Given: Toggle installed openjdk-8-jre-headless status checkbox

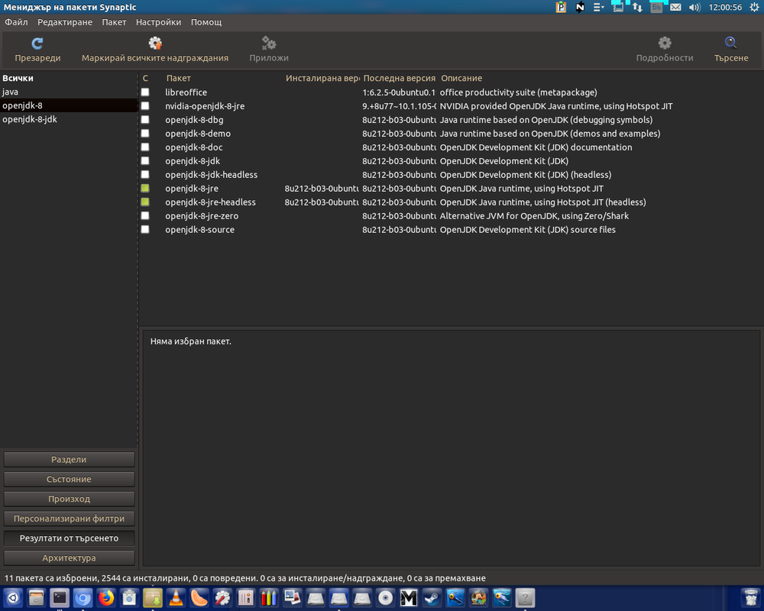Looking at the screenshot, I should [145, 202].
